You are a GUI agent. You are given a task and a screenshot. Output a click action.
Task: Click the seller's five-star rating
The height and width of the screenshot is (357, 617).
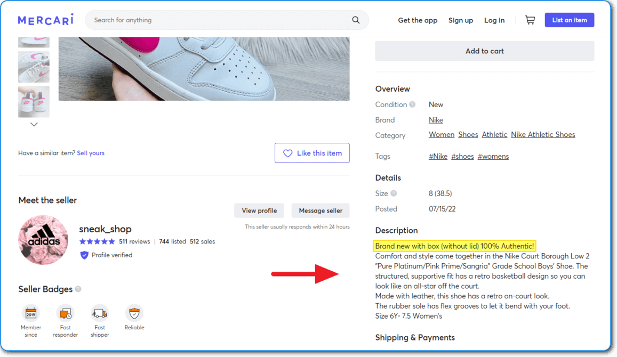point(97,241)
